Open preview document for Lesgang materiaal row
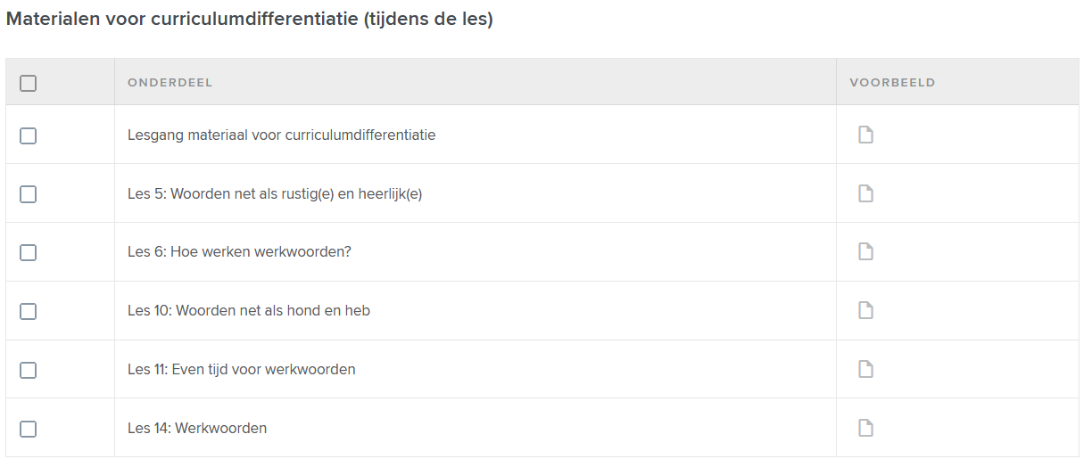Screen dimensions: 1092x467 click(x=865, y=135)
